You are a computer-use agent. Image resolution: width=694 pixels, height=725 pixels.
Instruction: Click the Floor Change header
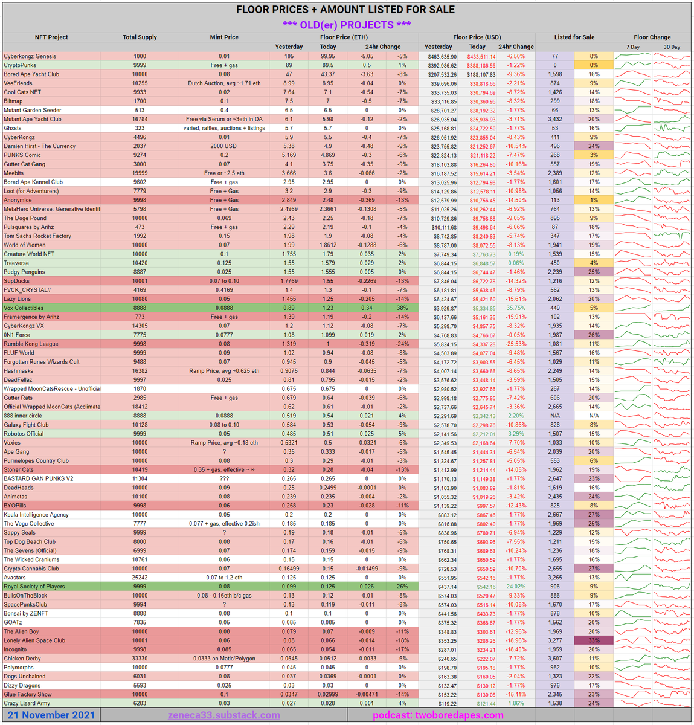[x=652, y=37]
